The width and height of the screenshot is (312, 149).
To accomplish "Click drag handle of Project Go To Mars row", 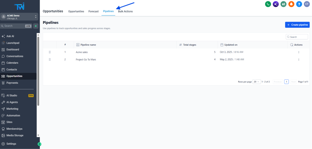I will tap(50, 59).
